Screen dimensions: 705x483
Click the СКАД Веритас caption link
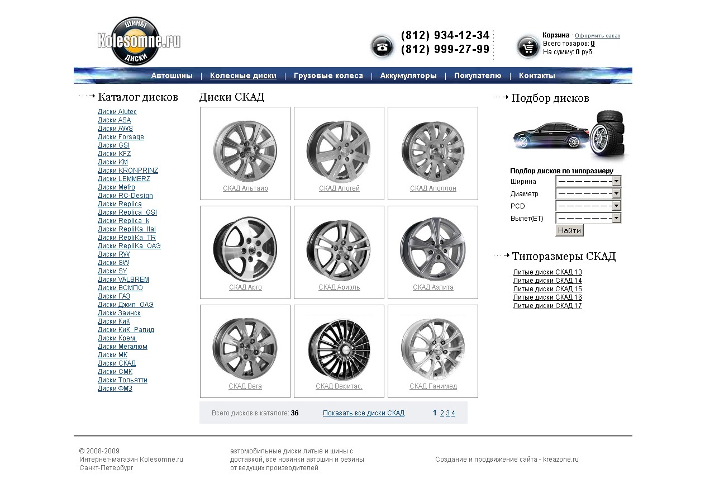tap(339, 386)
